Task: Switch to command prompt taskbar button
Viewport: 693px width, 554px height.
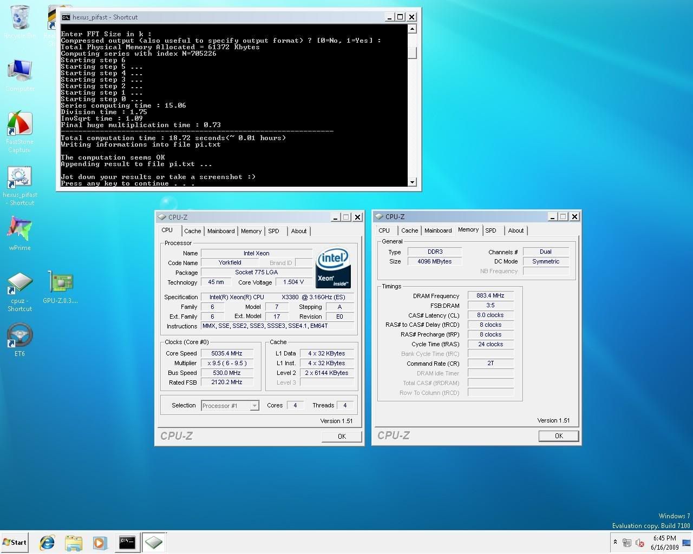Action: click(127, 542)
